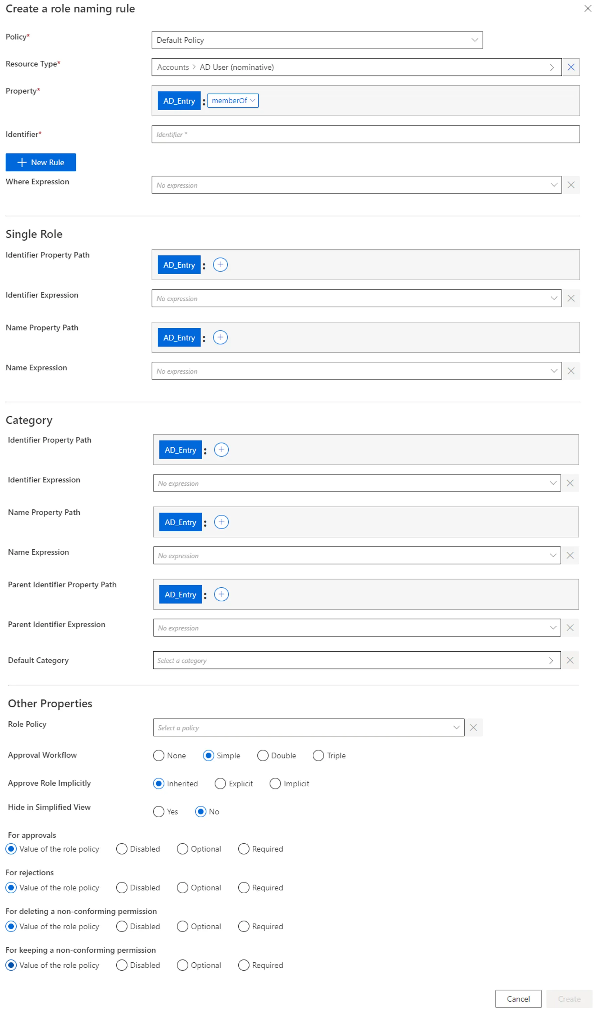This screenshot has height=1014, width=597.
Task: Add property to Single Role Name Property Path
Action: (220, 337)
